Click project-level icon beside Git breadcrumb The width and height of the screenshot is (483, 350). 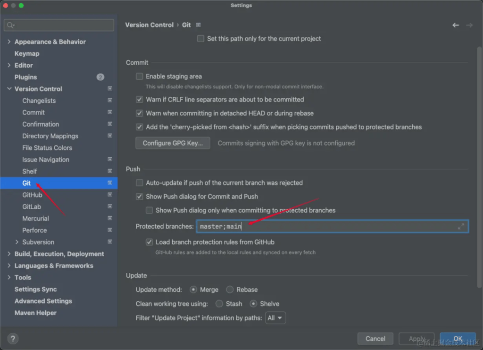[199, 25]
